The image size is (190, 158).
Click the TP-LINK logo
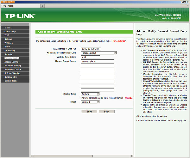tap(20, 16)
